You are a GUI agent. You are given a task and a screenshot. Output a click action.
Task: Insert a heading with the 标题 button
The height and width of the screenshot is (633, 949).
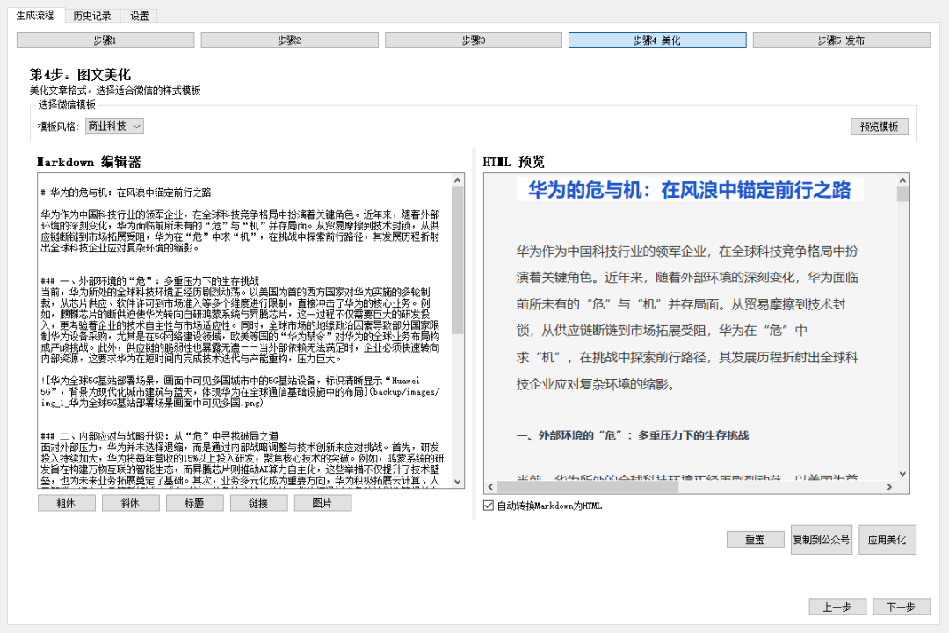coord(195,503)
